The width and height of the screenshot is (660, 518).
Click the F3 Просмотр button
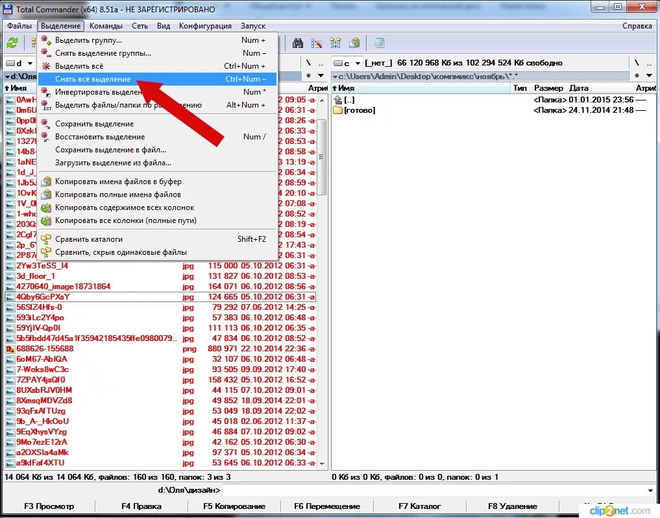point(49,506)
